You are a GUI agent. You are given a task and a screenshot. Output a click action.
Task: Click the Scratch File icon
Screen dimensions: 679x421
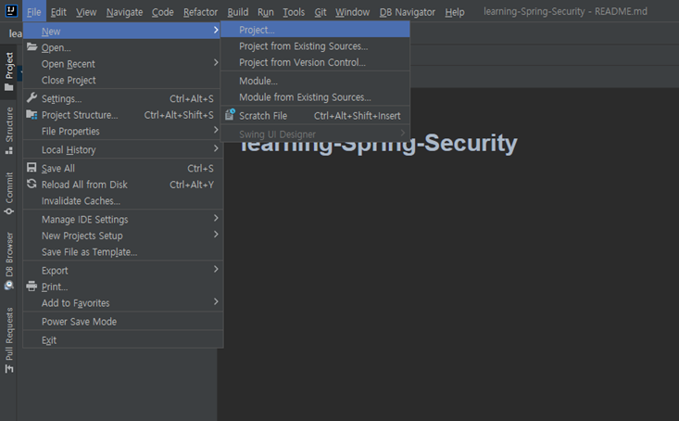230,115
